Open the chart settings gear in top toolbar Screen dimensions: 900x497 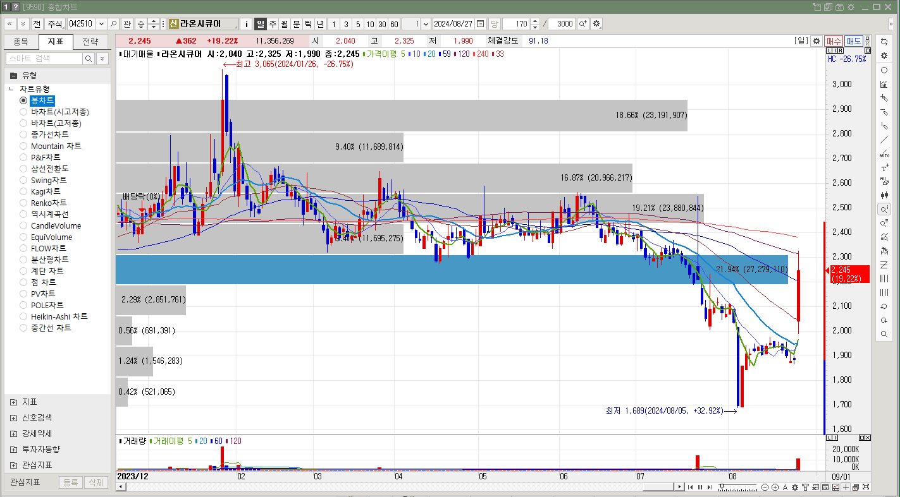596,24
